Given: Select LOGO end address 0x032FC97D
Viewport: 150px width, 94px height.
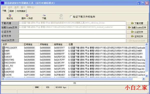Looking at the screenshot, I should coord(59,69).
